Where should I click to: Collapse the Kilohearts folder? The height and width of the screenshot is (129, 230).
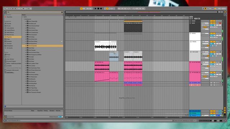[x=24, y=19]
